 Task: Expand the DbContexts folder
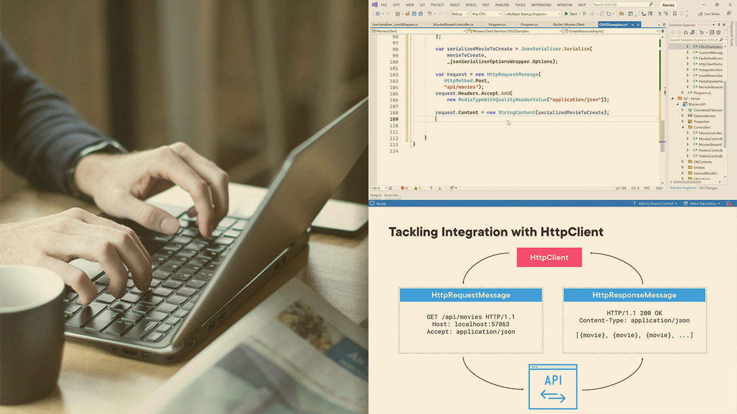pyautogui.click(x=682, y=162)
